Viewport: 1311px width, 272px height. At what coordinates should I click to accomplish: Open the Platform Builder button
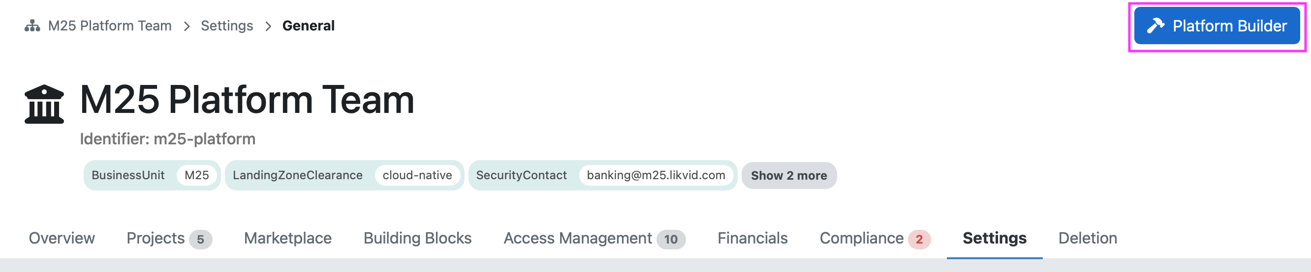pyautogui.click(x=1217, y=26)
